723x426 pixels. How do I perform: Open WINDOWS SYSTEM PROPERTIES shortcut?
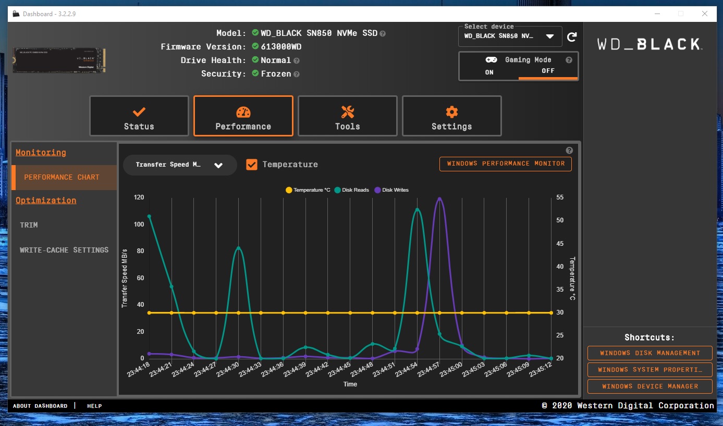(650, 370)
